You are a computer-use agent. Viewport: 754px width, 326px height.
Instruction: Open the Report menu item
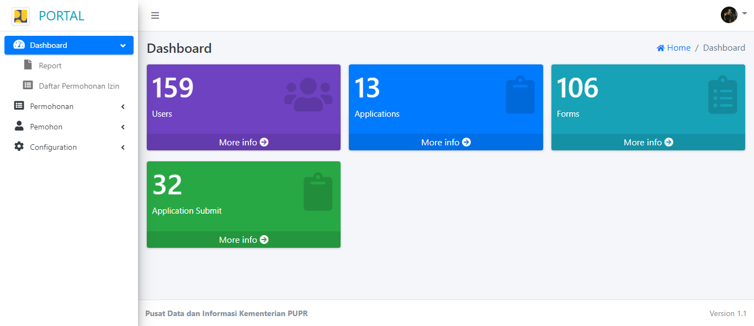pyautogui.click(x=50, y=66)
